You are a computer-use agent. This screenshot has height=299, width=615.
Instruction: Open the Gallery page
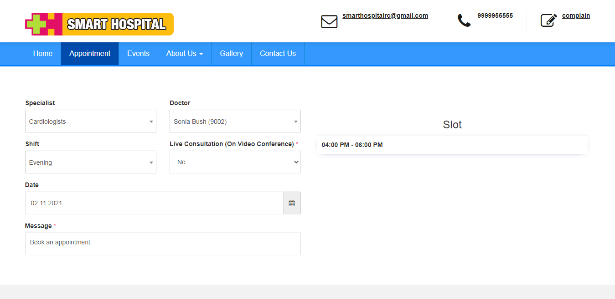[231, 54]
